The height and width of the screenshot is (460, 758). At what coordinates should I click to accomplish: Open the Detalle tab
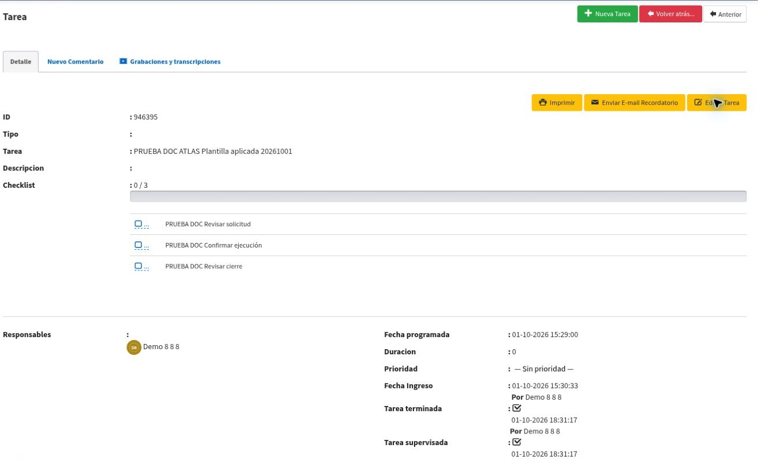click(21, 61)
